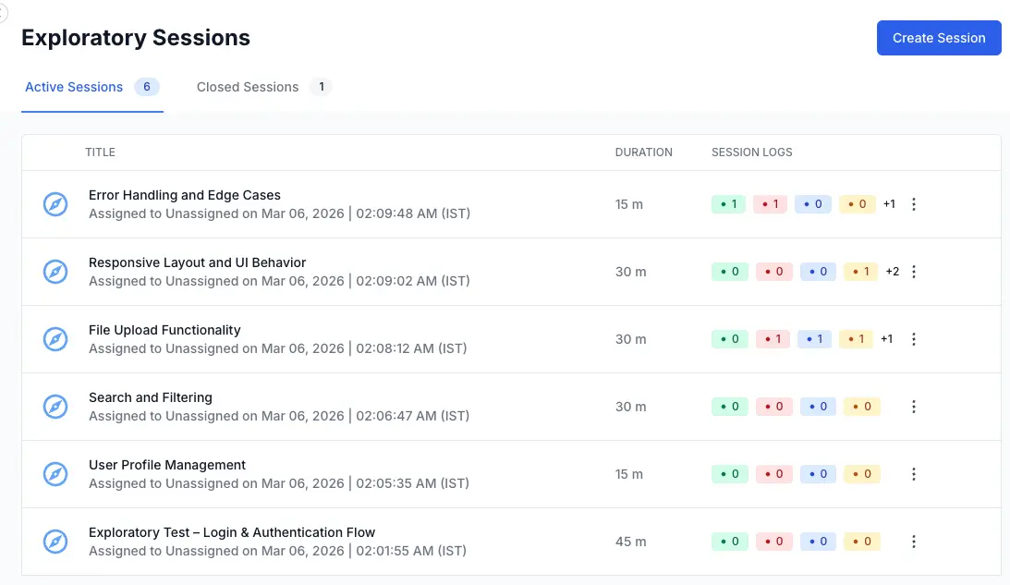Click compass icon for User Profile Management

pos(56,474)
